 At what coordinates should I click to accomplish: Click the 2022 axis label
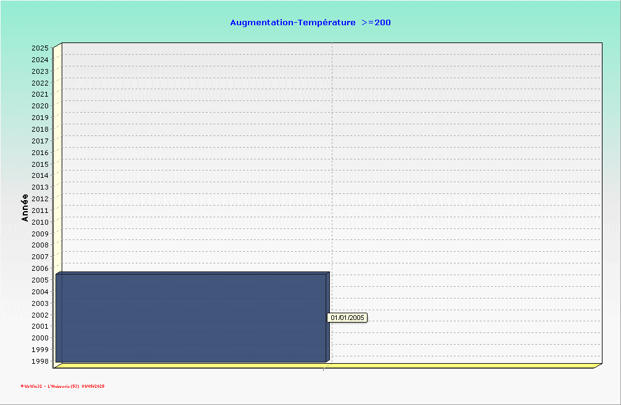pyautogui.click(x=40, y=83)
